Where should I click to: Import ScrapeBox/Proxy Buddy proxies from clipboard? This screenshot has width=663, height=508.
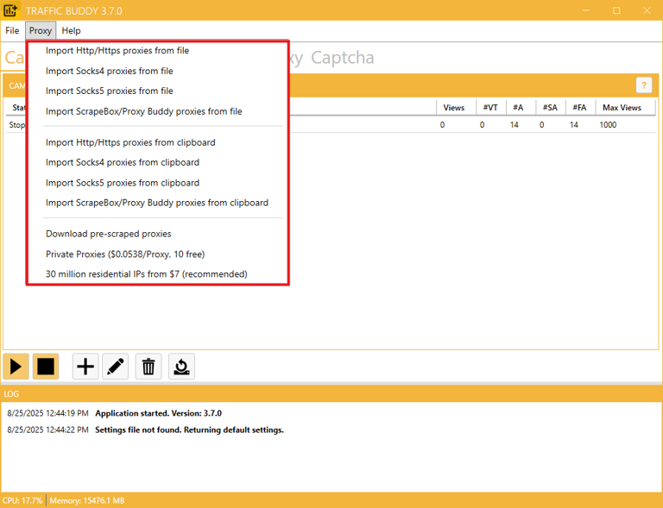pyautogui.click(x=156, y=203)
